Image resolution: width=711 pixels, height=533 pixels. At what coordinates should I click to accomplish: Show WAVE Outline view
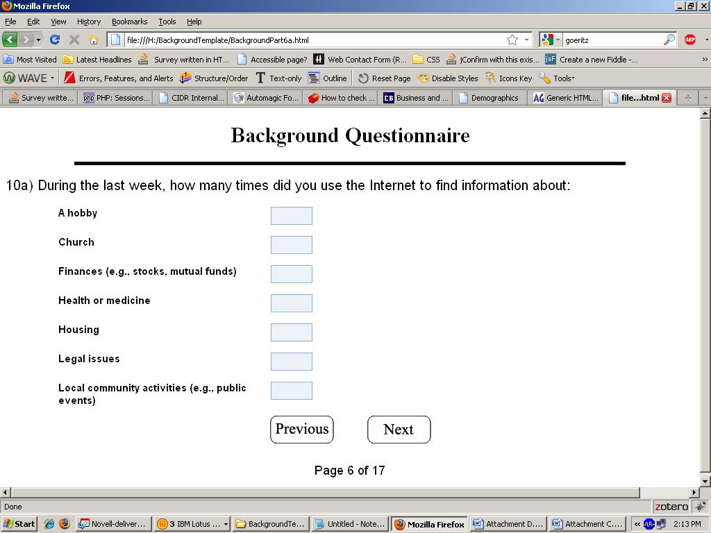pos(328,78)
